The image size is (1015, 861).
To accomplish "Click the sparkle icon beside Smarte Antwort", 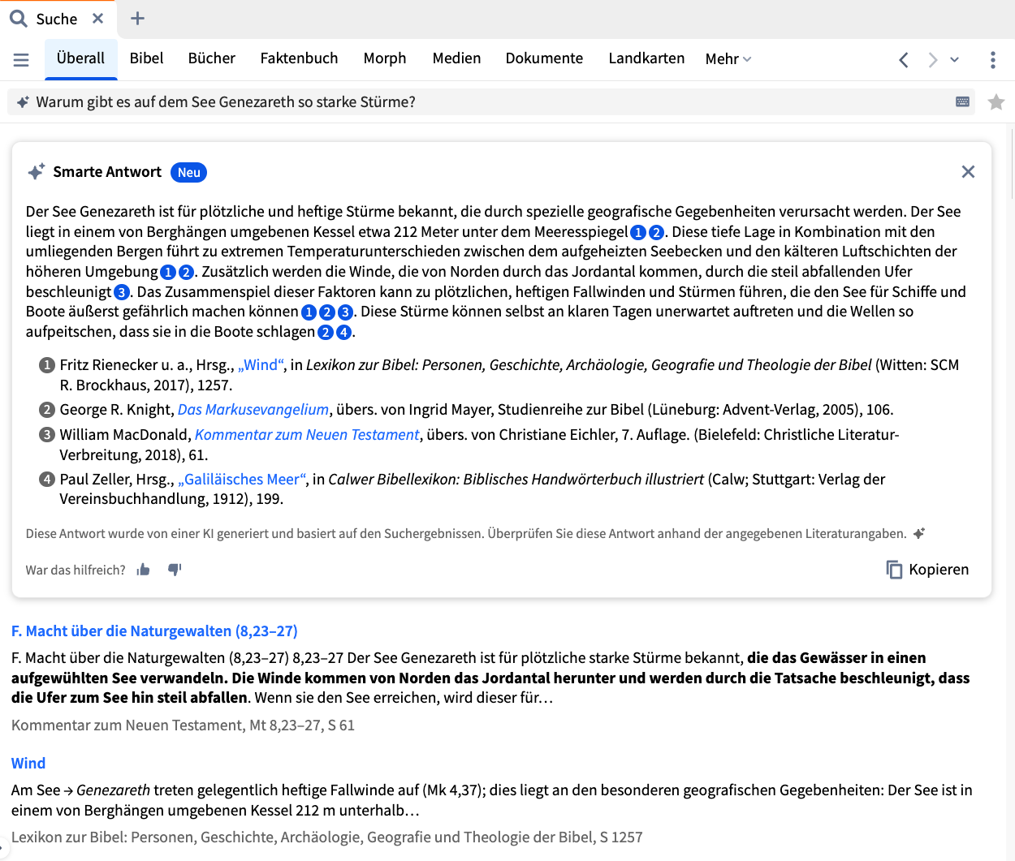I will (37, 172).
